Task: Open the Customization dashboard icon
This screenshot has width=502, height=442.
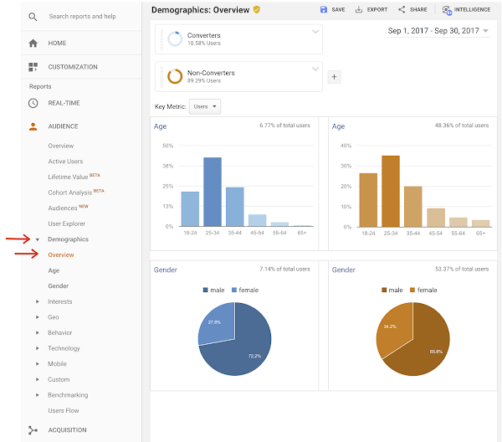Action: click(33, 67)
